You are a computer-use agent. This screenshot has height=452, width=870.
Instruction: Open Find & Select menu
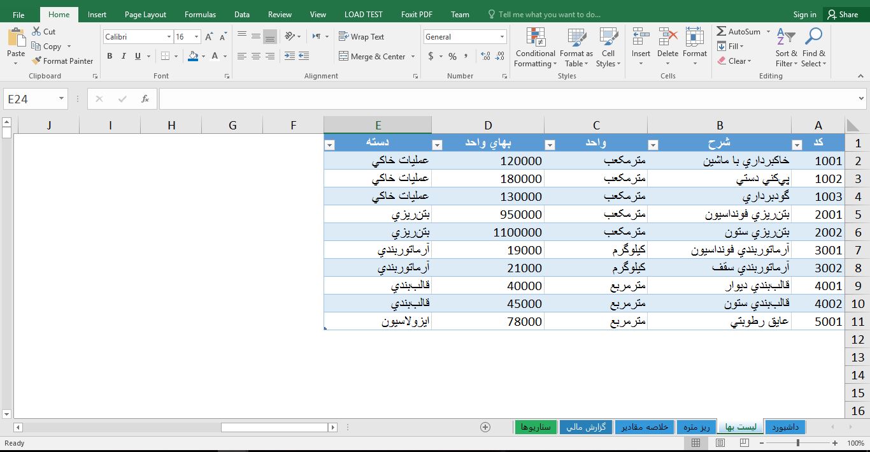[813, 47]
